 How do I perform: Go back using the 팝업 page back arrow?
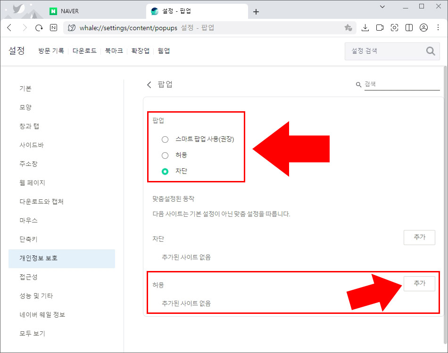pos(149,85)
